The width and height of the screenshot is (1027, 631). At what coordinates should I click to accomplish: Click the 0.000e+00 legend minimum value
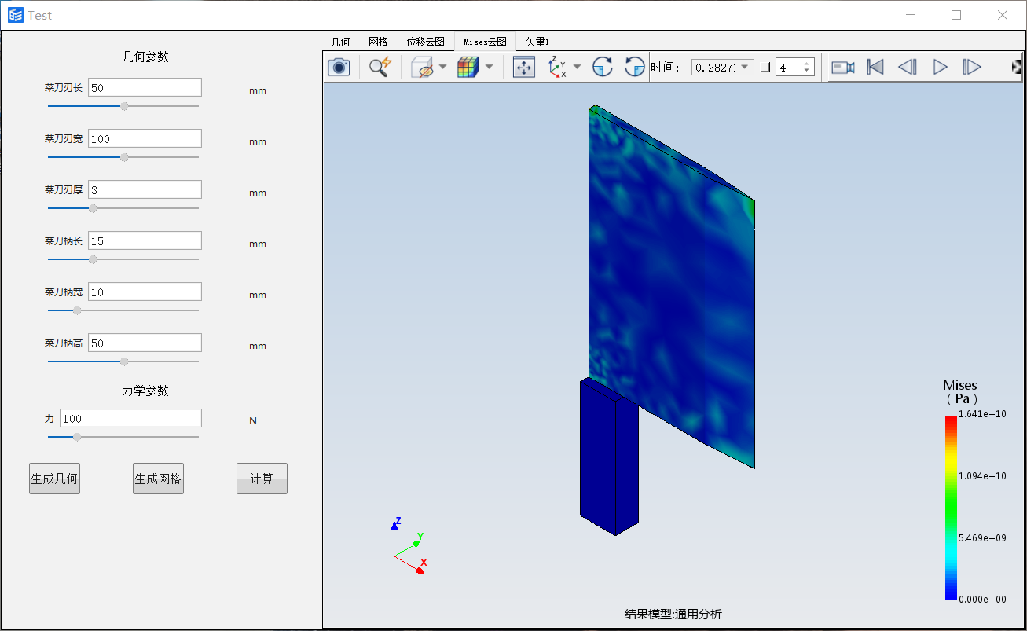tap(982, 599)
